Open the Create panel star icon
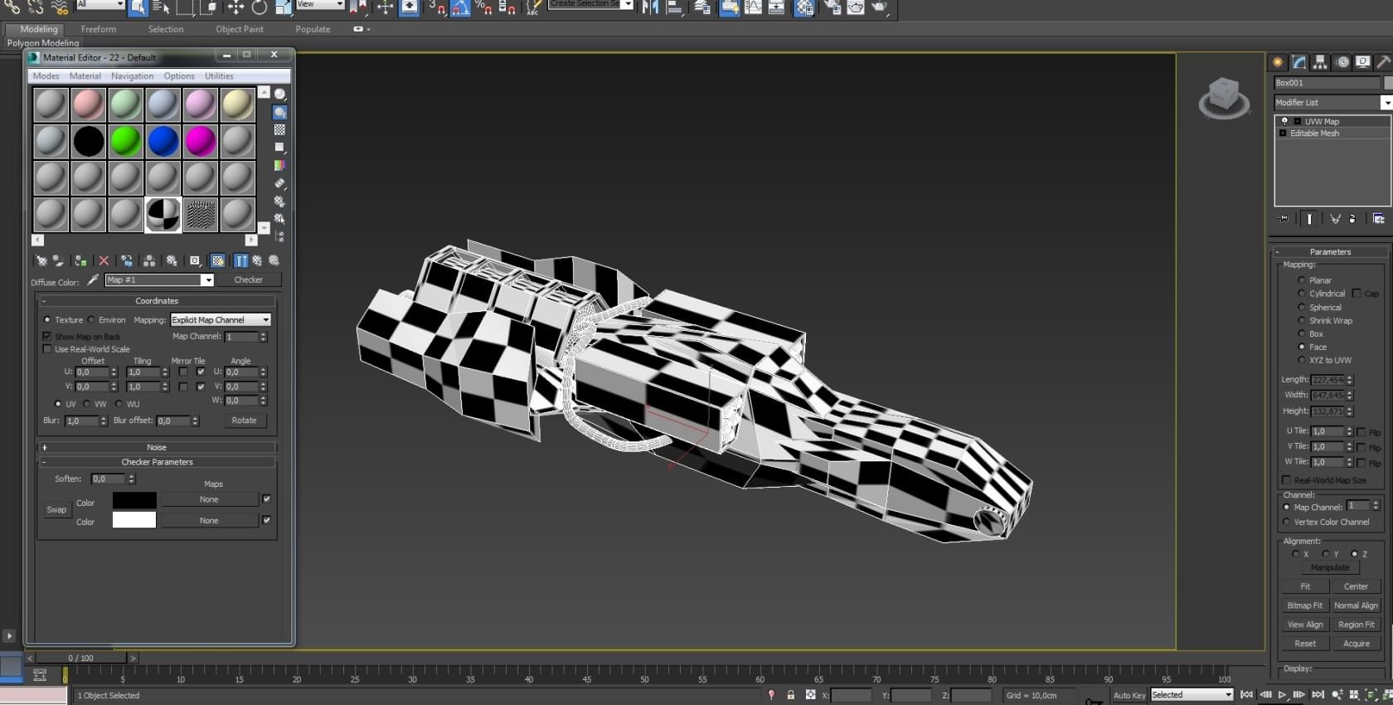 tap(1278, 62)
